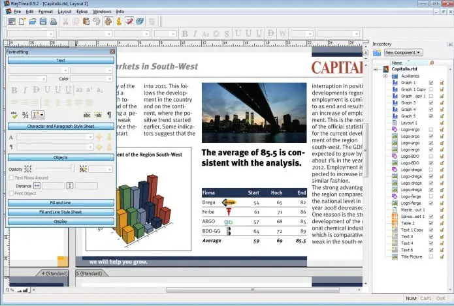Enable Text Flows Around checkbox

tap(12, 177)
